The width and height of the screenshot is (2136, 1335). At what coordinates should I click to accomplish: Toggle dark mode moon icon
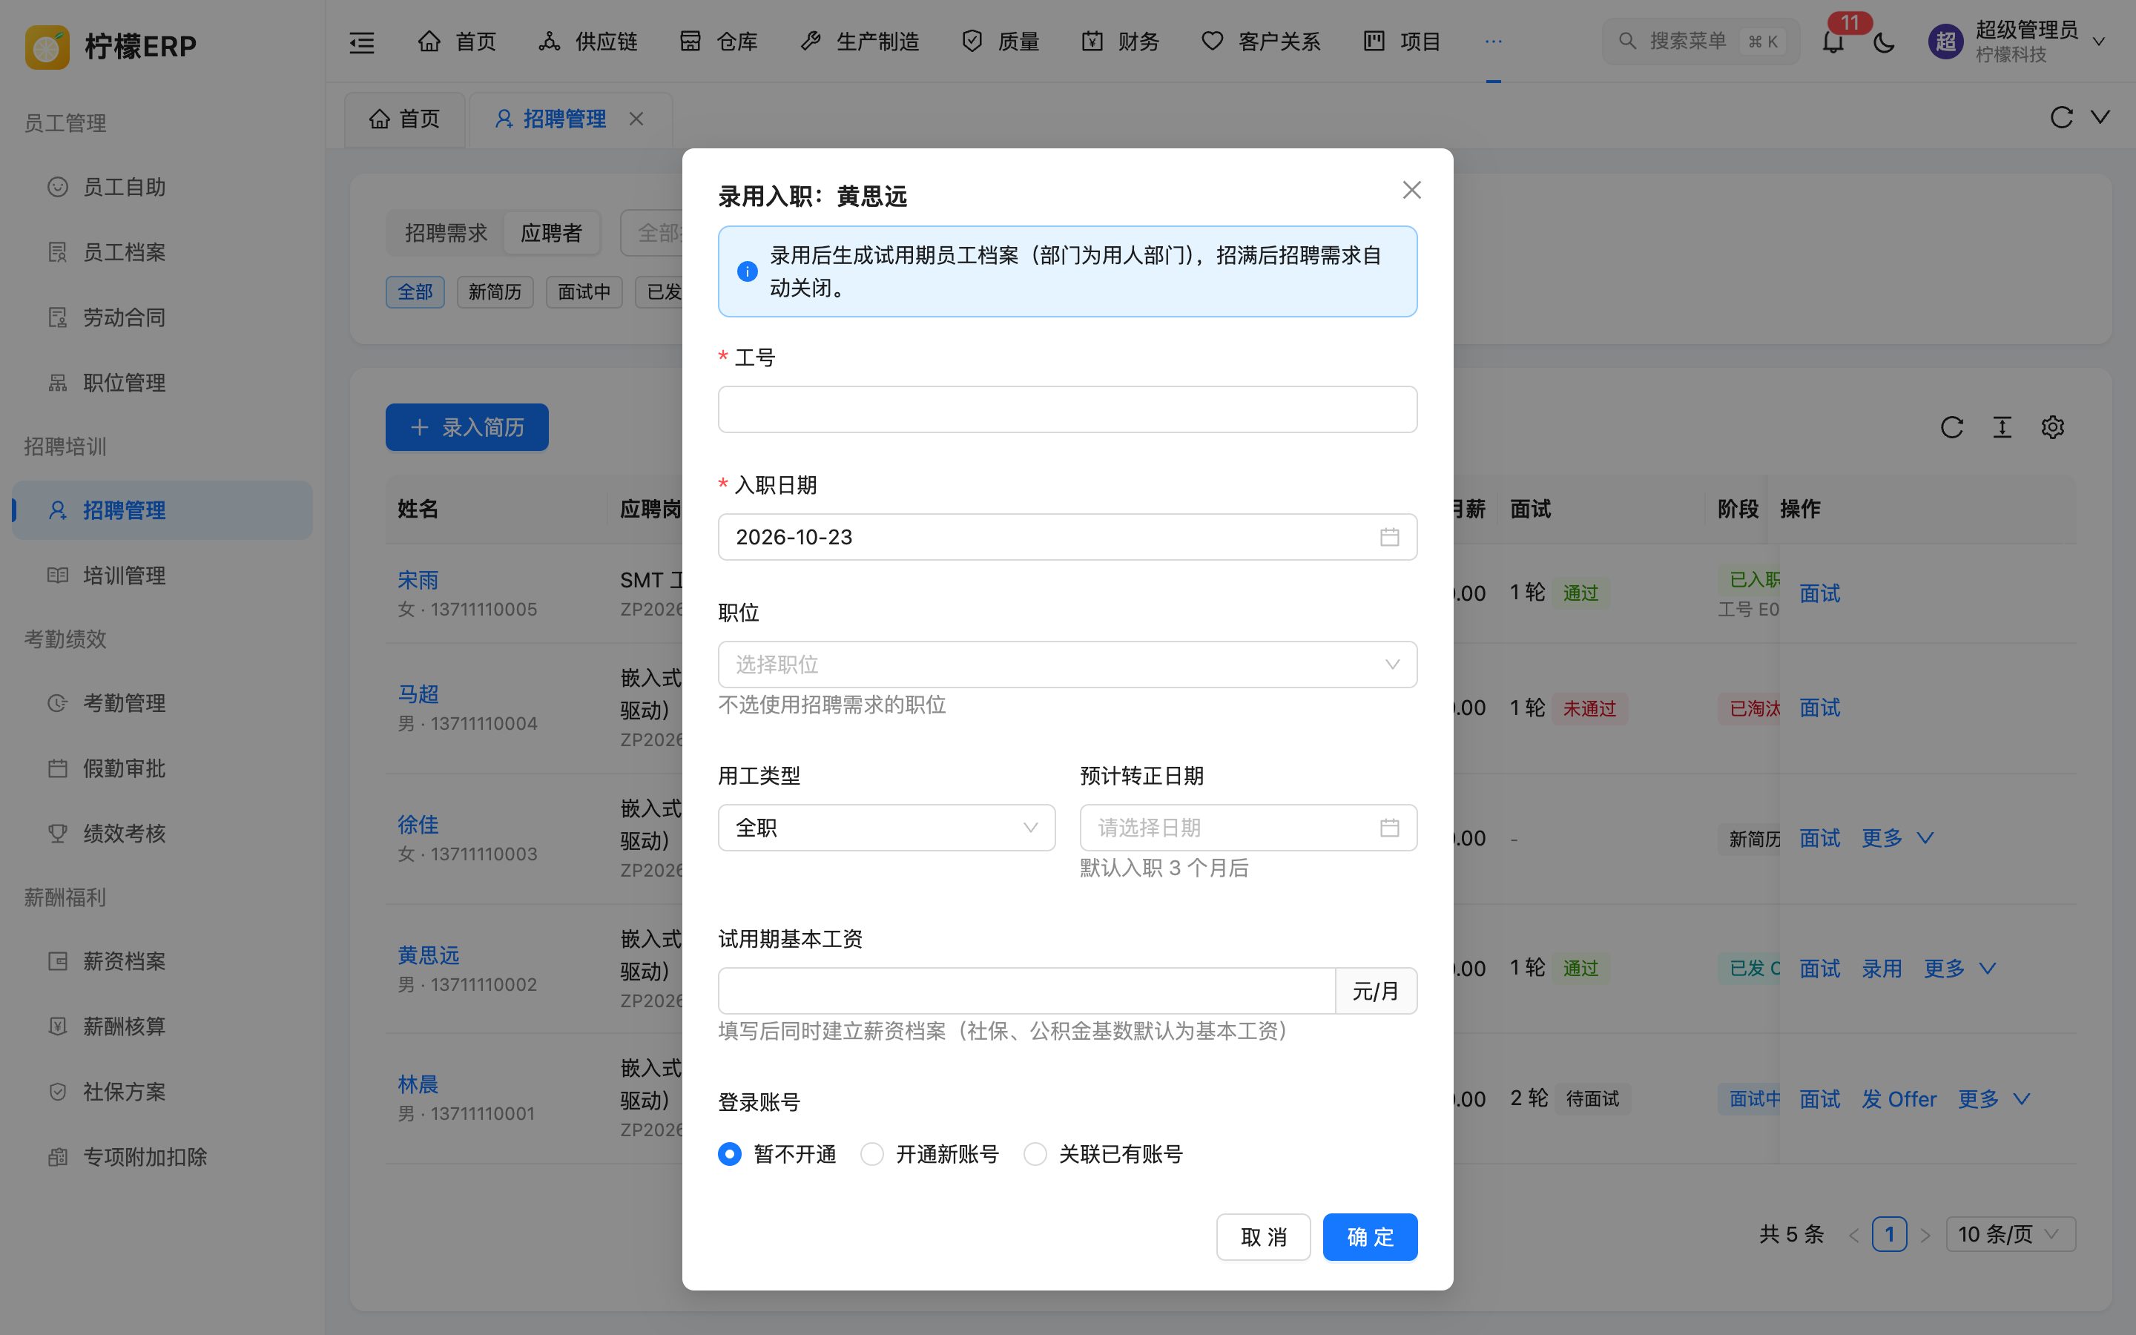(1884, 42)
